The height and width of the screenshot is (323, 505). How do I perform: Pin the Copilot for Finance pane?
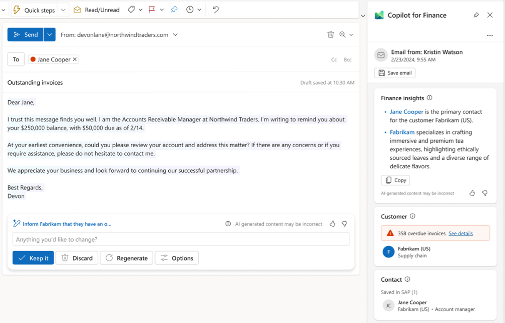pos(476,15)
